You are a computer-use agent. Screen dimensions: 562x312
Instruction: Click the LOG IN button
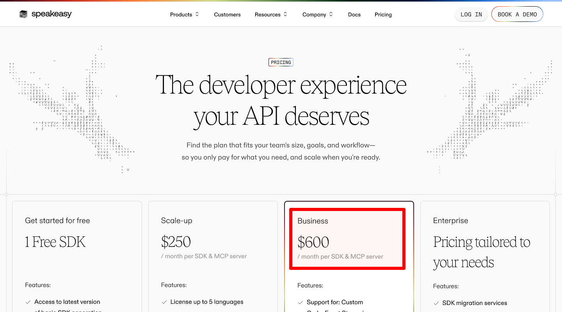[471, 14]
